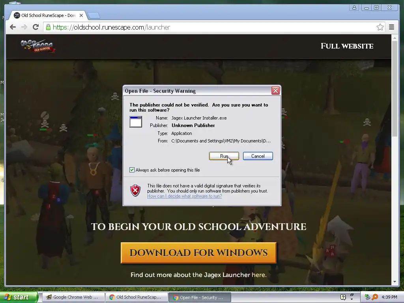Viewport: 404px width, 303px height.
Task: Click the Old School RuneScape logo
Action: tap(38, 46)
